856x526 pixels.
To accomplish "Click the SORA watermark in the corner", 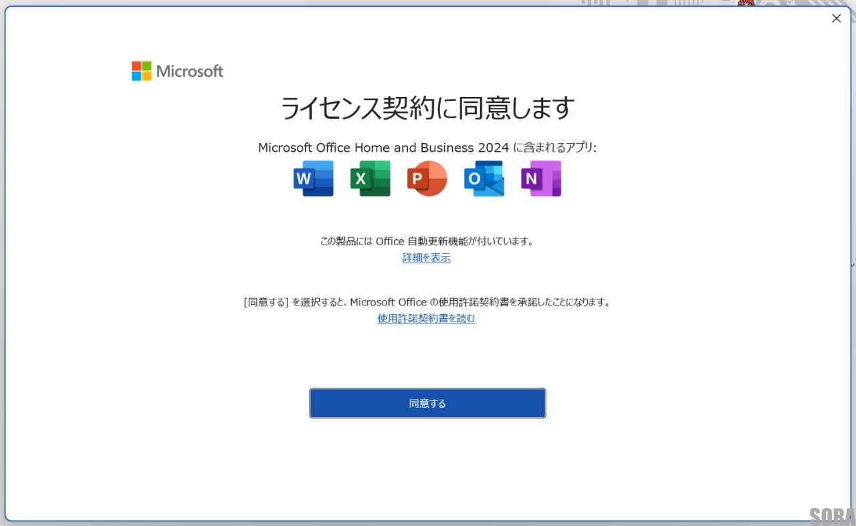I will [831, 515].
